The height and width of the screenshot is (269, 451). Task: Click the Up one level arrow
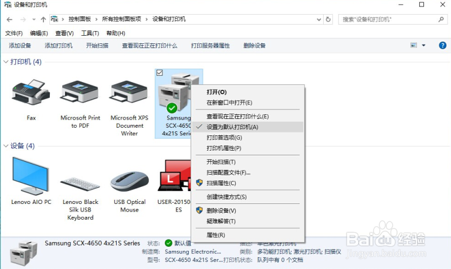tap(43, 19)
